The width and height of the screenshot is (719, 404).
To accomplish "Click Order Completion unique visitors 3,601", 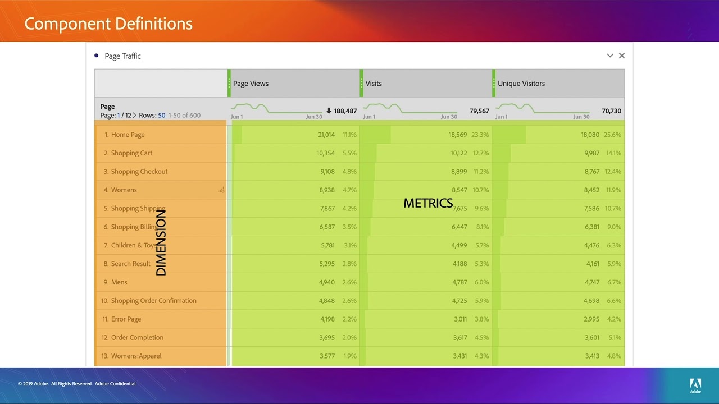I will coord(593,338).
